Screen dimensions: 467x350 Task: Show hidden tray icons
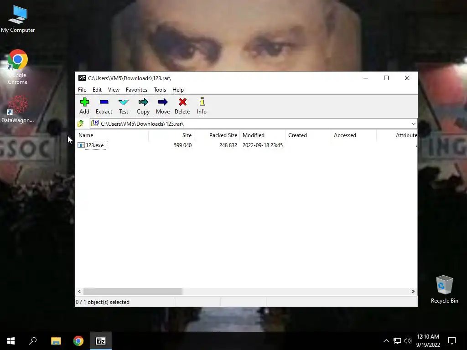point(386,341)
